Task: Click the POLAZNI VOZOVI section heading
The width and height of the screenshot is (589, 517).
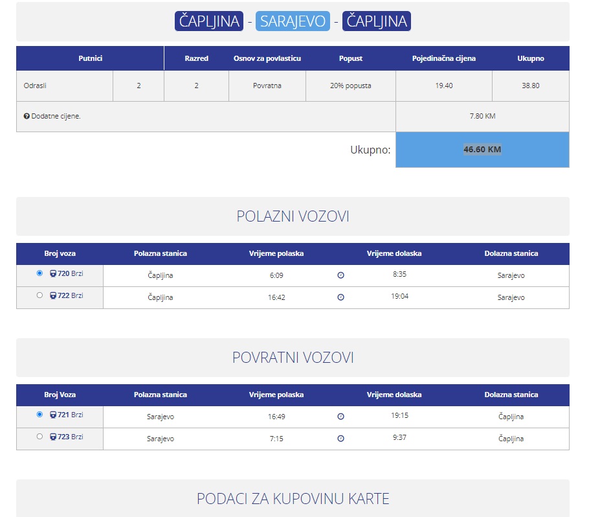Action: tap(293, 216)
